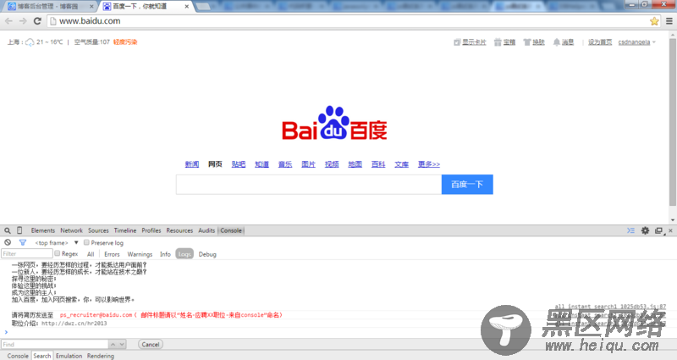
Task: Click the browser forward arrow
Action: point(23,20)
